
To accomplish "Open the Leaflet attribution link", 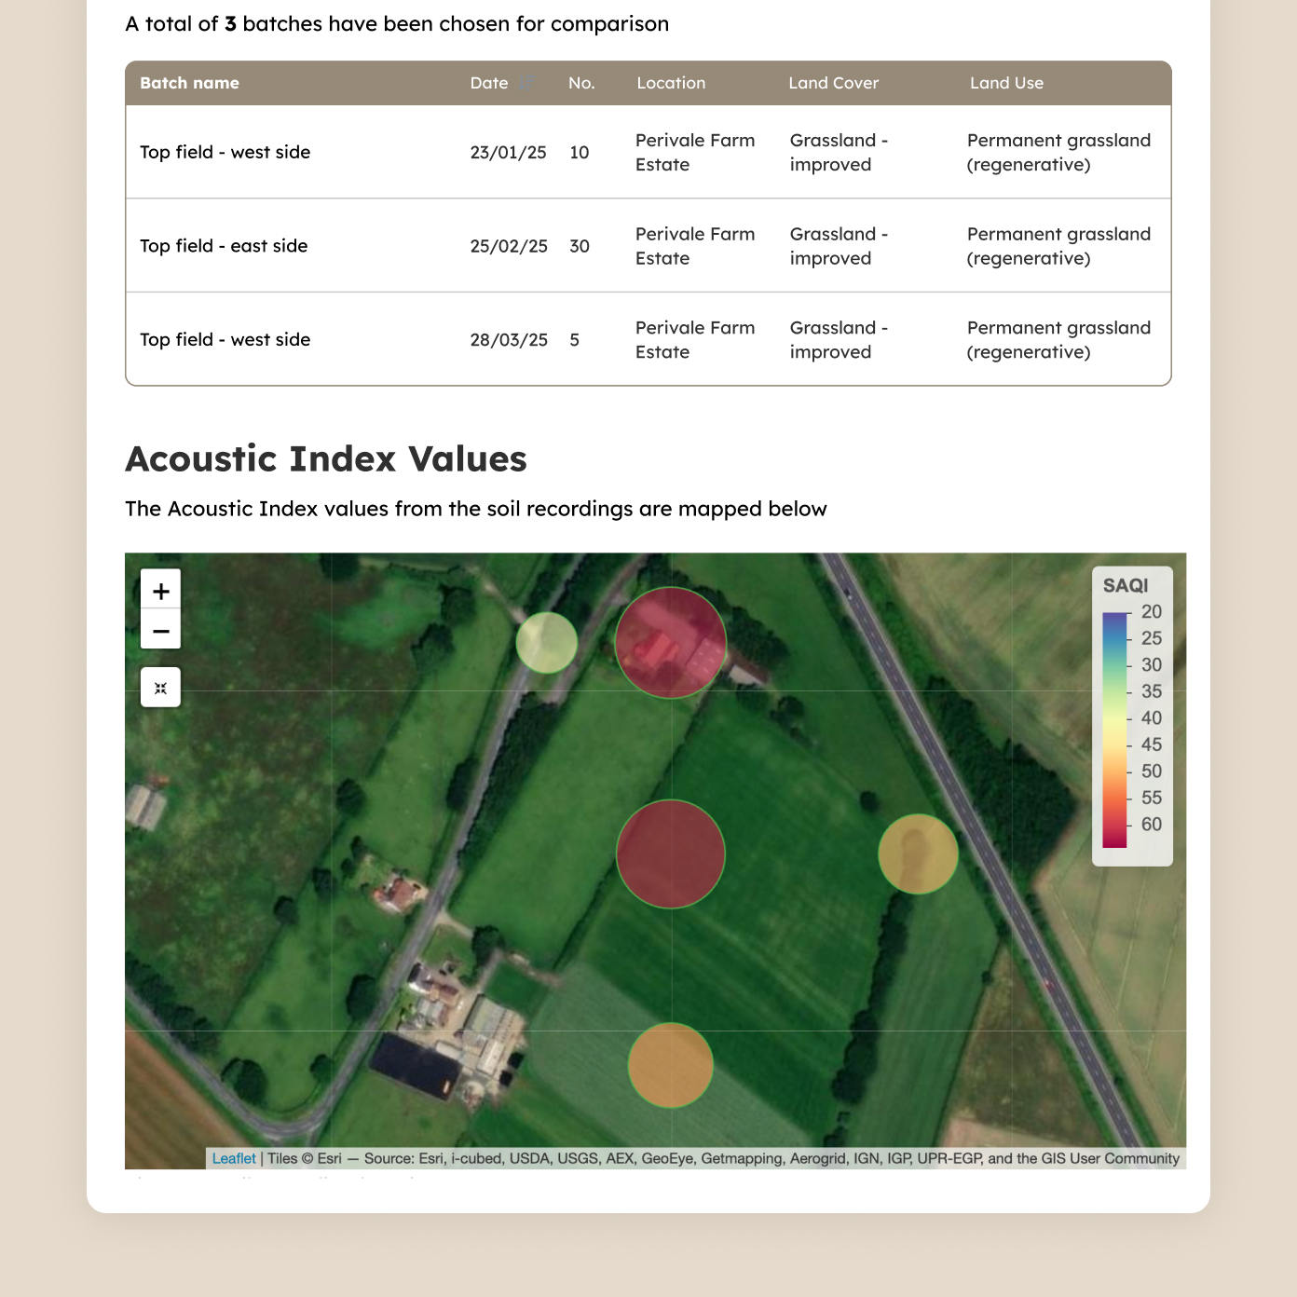I will (x=234, y=1158).
